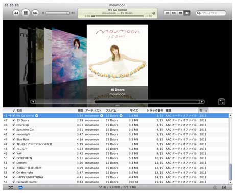Switch to song list view

coord(168,13)
